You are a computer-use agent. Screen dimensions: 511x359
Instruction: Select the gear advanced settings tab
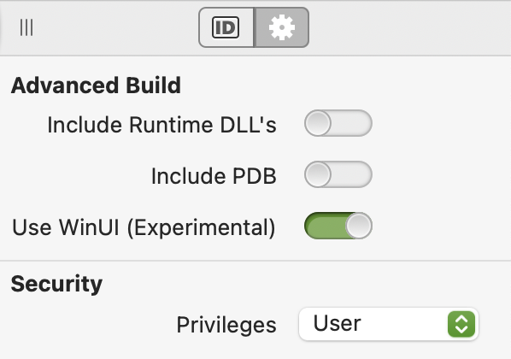[x=282, y=27]
